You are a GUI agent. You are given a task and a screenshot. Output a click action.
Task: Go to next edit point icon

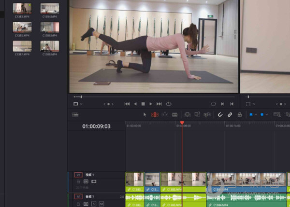[223, 104]
